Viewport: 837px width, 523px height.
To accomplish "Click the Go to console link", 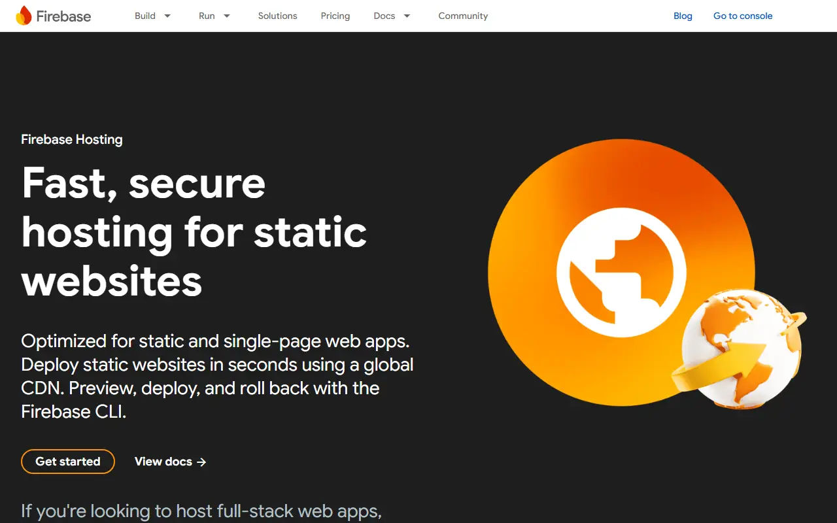I will (743, 16).
